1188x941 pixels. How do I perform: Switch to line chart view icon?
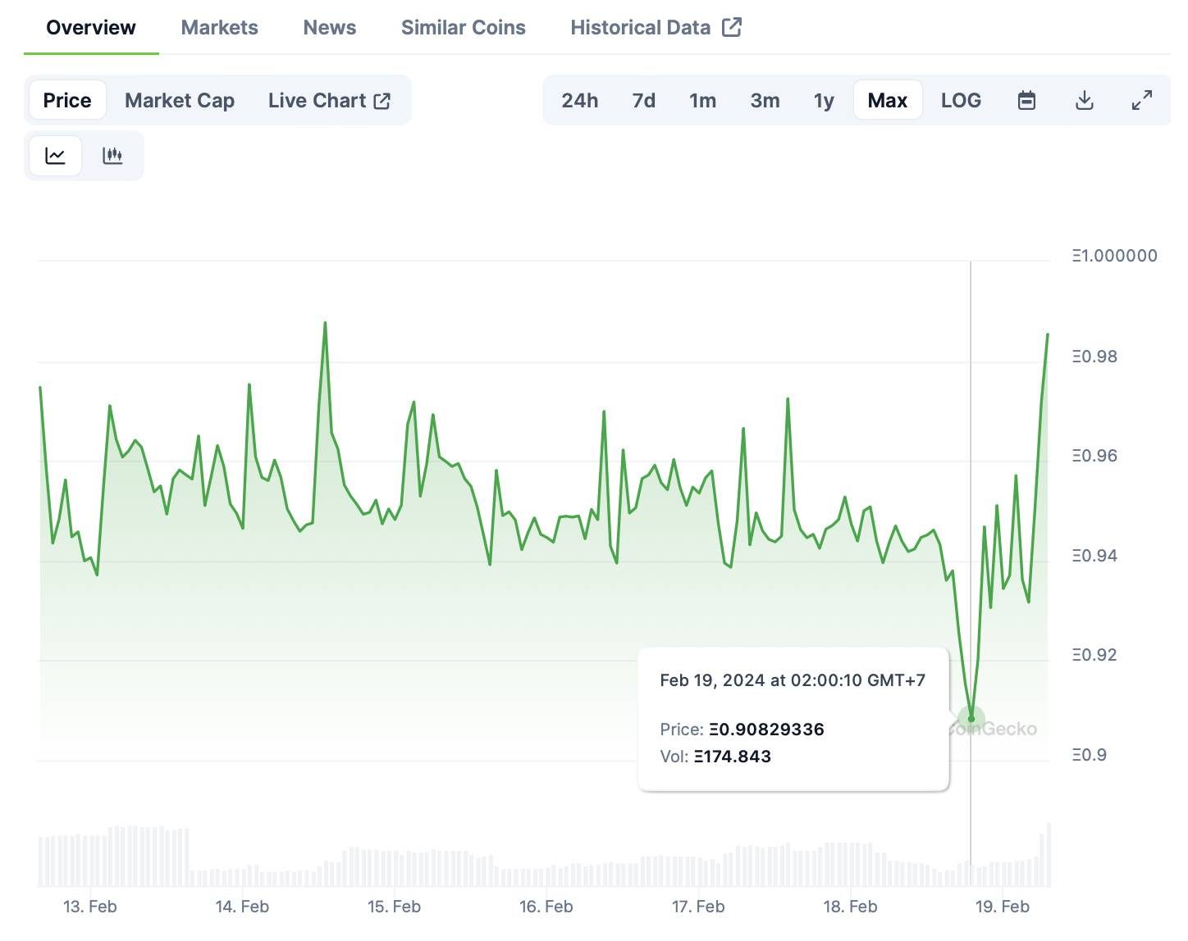pyautogui.click(x=55, y=156)
